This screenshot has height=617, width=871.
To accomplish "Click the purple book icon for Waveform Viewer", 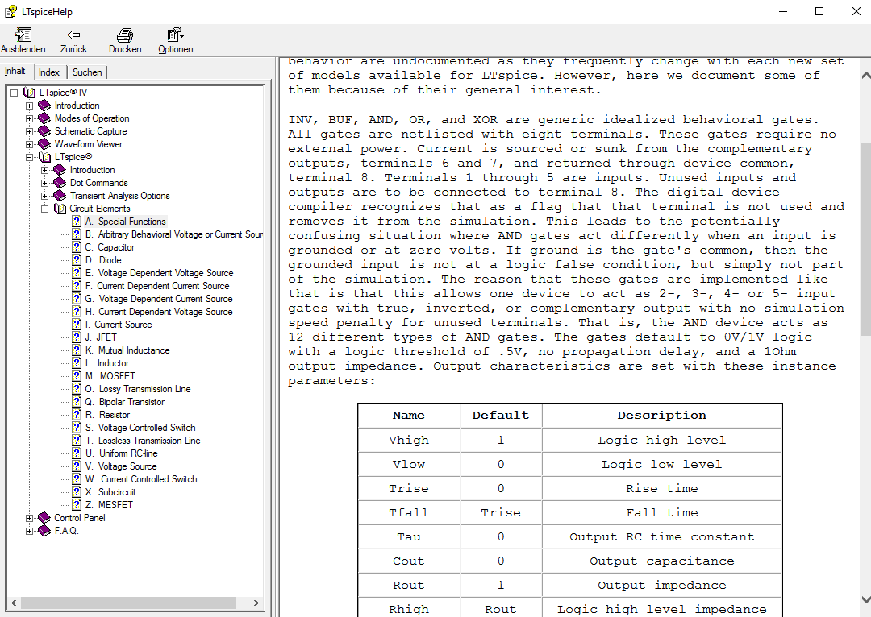I will pos(44,143).
